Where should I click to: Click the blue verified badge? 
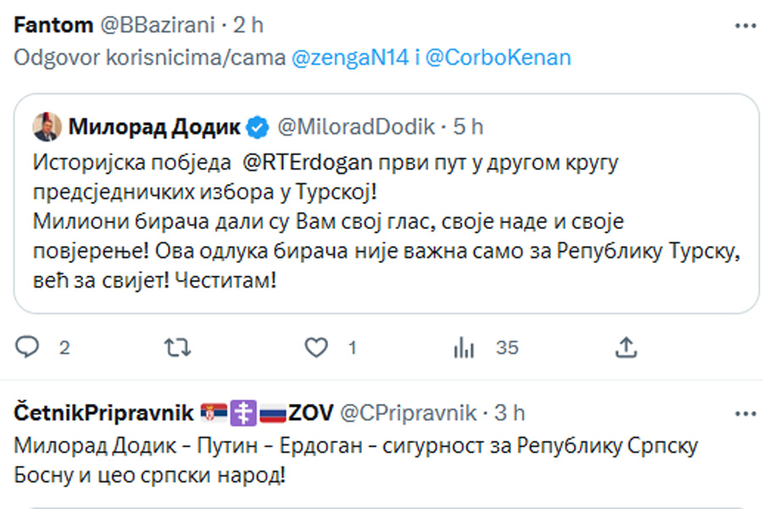[259, 128]
